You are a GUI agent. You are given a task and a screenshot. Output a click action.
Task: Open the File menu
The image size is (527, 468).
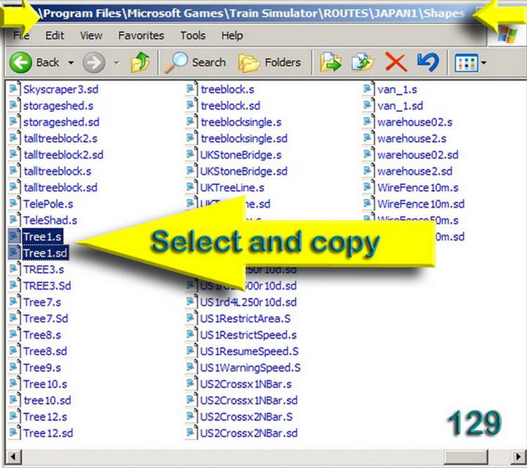pyautogui.click(x=21, y=35)
